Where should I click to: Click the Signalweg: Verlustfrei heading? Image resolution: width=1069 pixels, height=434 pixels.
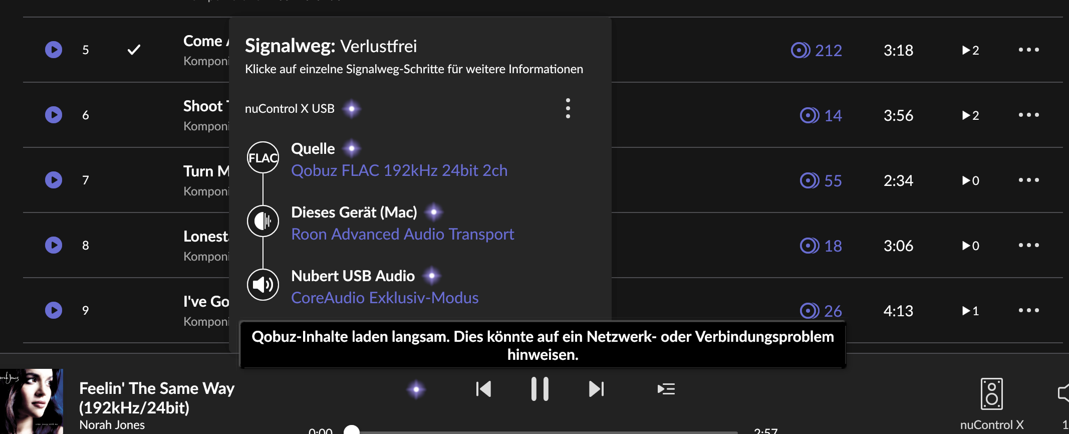pos(331,46)
